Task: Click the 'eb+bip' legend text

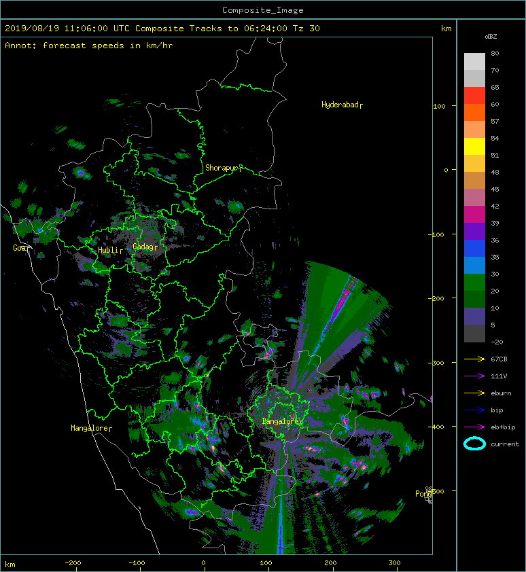Action: pyautogui.click(x=503, y=427)
